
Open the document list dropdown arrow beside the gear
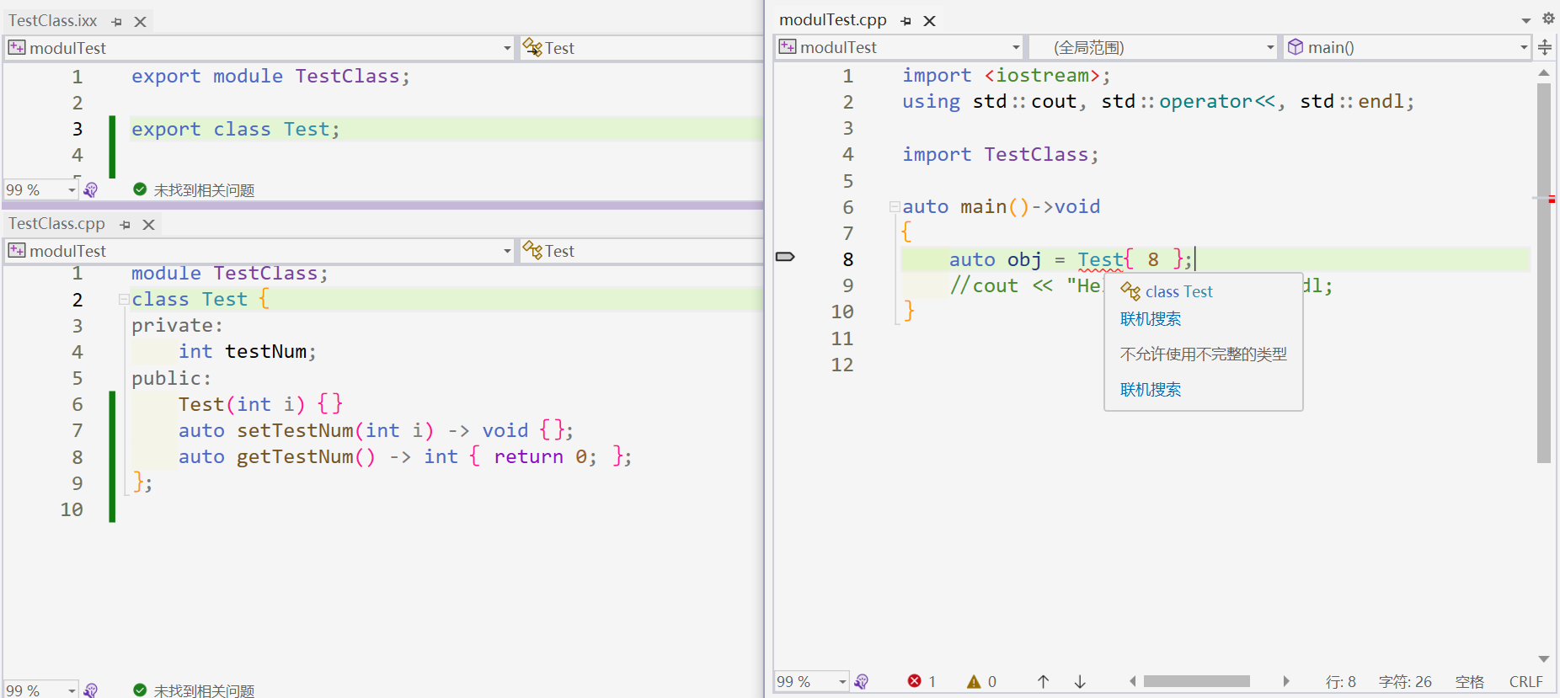1526,20
